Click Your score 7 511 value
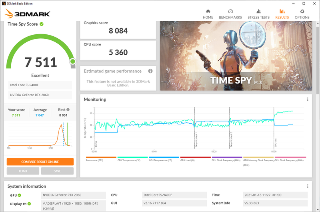The height and width of the screenshot is (212, 320). [x=16, y=115]
